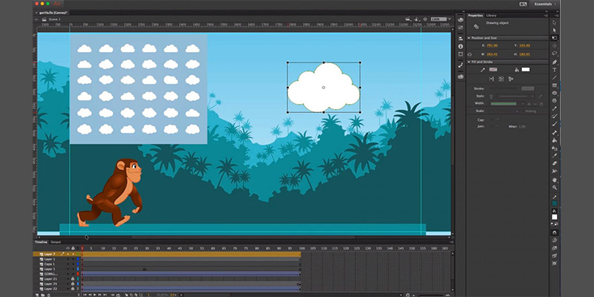The height and width of the screenshot is (297, 594).
Task: Click the Stroke thickness slider
Action: [x=503, y=88]
